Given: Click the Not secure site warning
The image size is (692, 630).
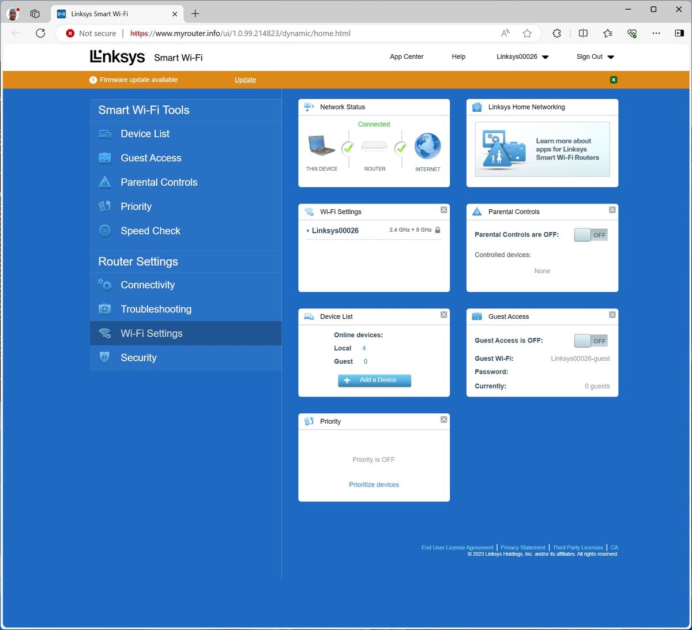Looking at the screenshot, I should (91, 33).
